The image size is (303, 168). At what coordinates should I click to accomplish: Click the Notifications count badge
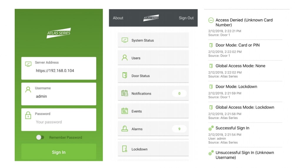click(x=179, y=94)
